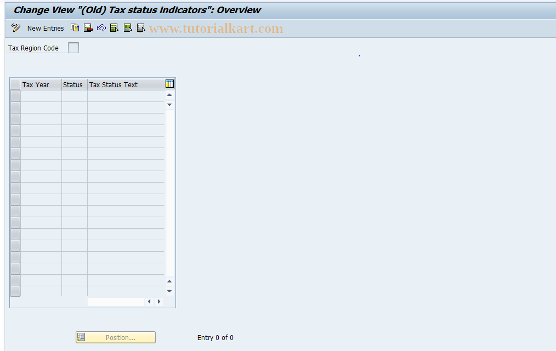Click the New Entries button
This screenshot has height=351, width=556.
coord(46,29)
